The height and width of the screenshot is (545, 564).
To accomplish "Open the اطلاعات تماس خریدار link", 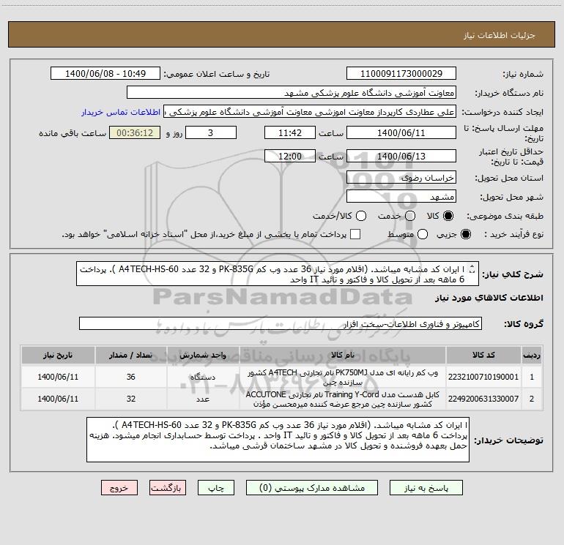I will (x=121, y=112).
